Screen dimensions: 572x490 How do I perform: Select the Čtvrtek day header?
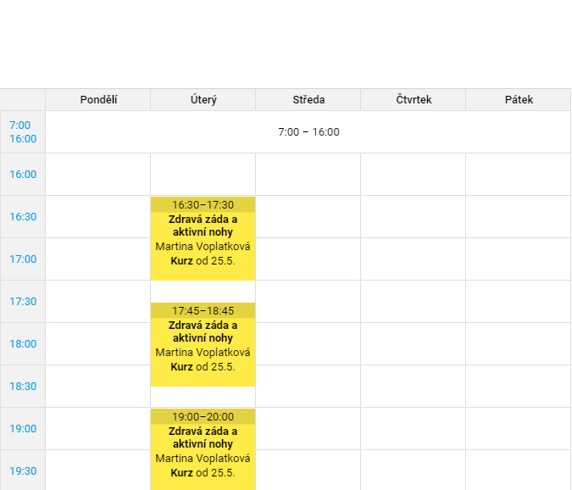(414, 99)
